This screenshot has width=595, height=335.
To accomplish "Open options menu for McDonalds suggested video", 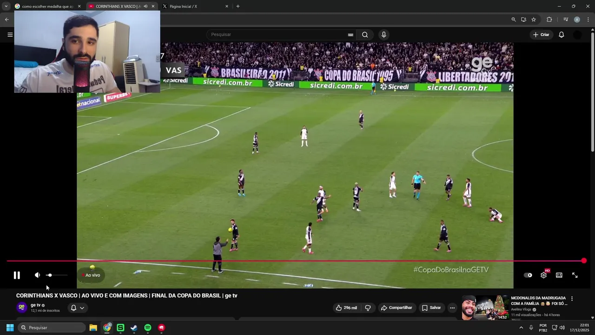I will tap(572, 299).
